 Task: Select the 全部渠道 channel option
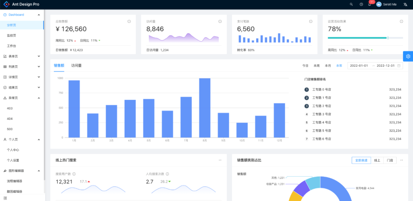click(361, 160)
